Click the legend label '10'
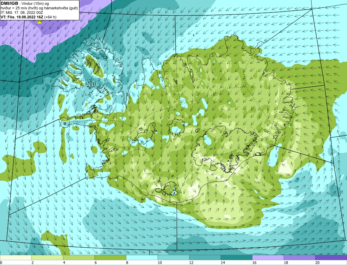Viewport: 347px width, 265px height. [160, 263]
